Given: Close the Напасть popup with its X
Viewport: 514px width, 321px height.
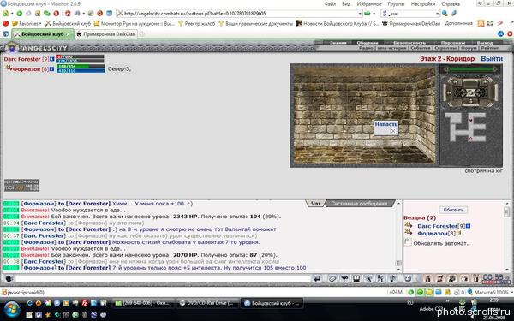Looking at the screenshot, I should coord(393,131).
